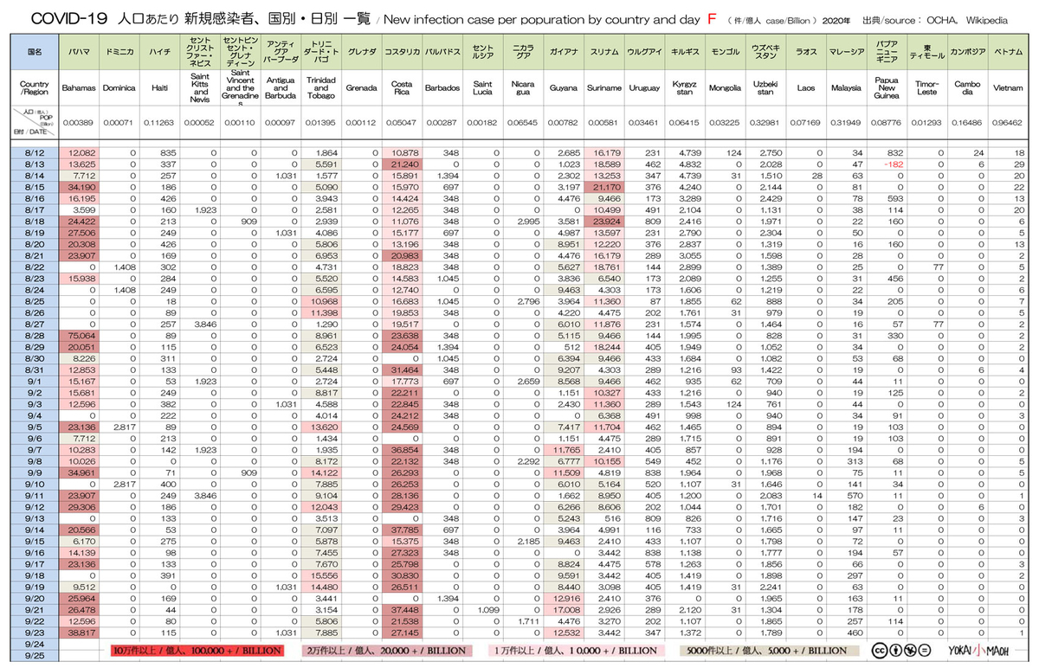
Task: Click Costa Rica 9/14 value 37,785
Action: coord(405,528)
